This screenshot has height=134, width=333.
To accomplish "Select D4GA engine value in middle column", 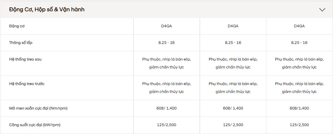I will (233, 26).
